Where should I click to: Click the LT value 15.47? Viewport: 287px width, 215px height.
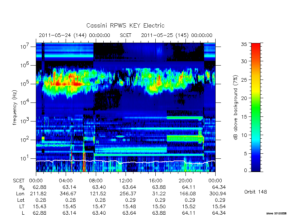click(x=99, y=206)
